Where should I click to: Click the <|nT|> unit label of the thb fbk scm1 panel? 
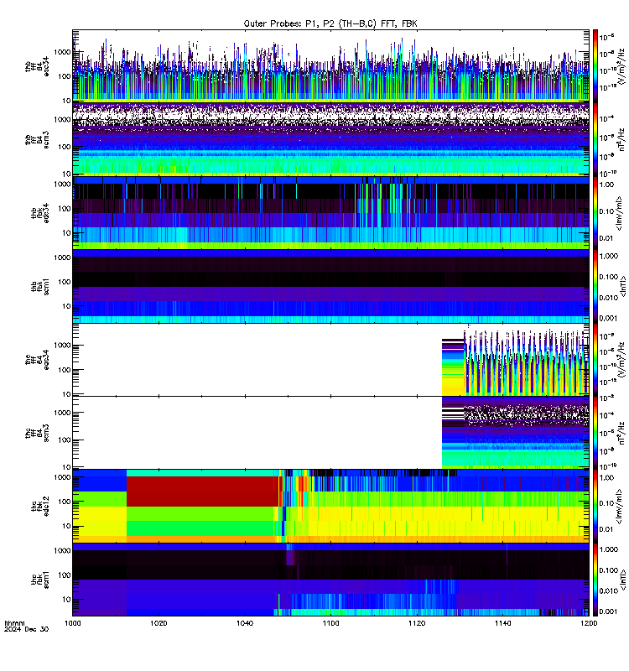coord(623,286)
